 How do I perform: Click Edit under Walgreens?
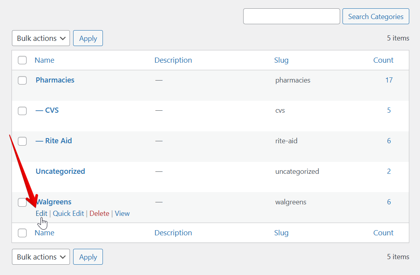(x=41, y=213)
